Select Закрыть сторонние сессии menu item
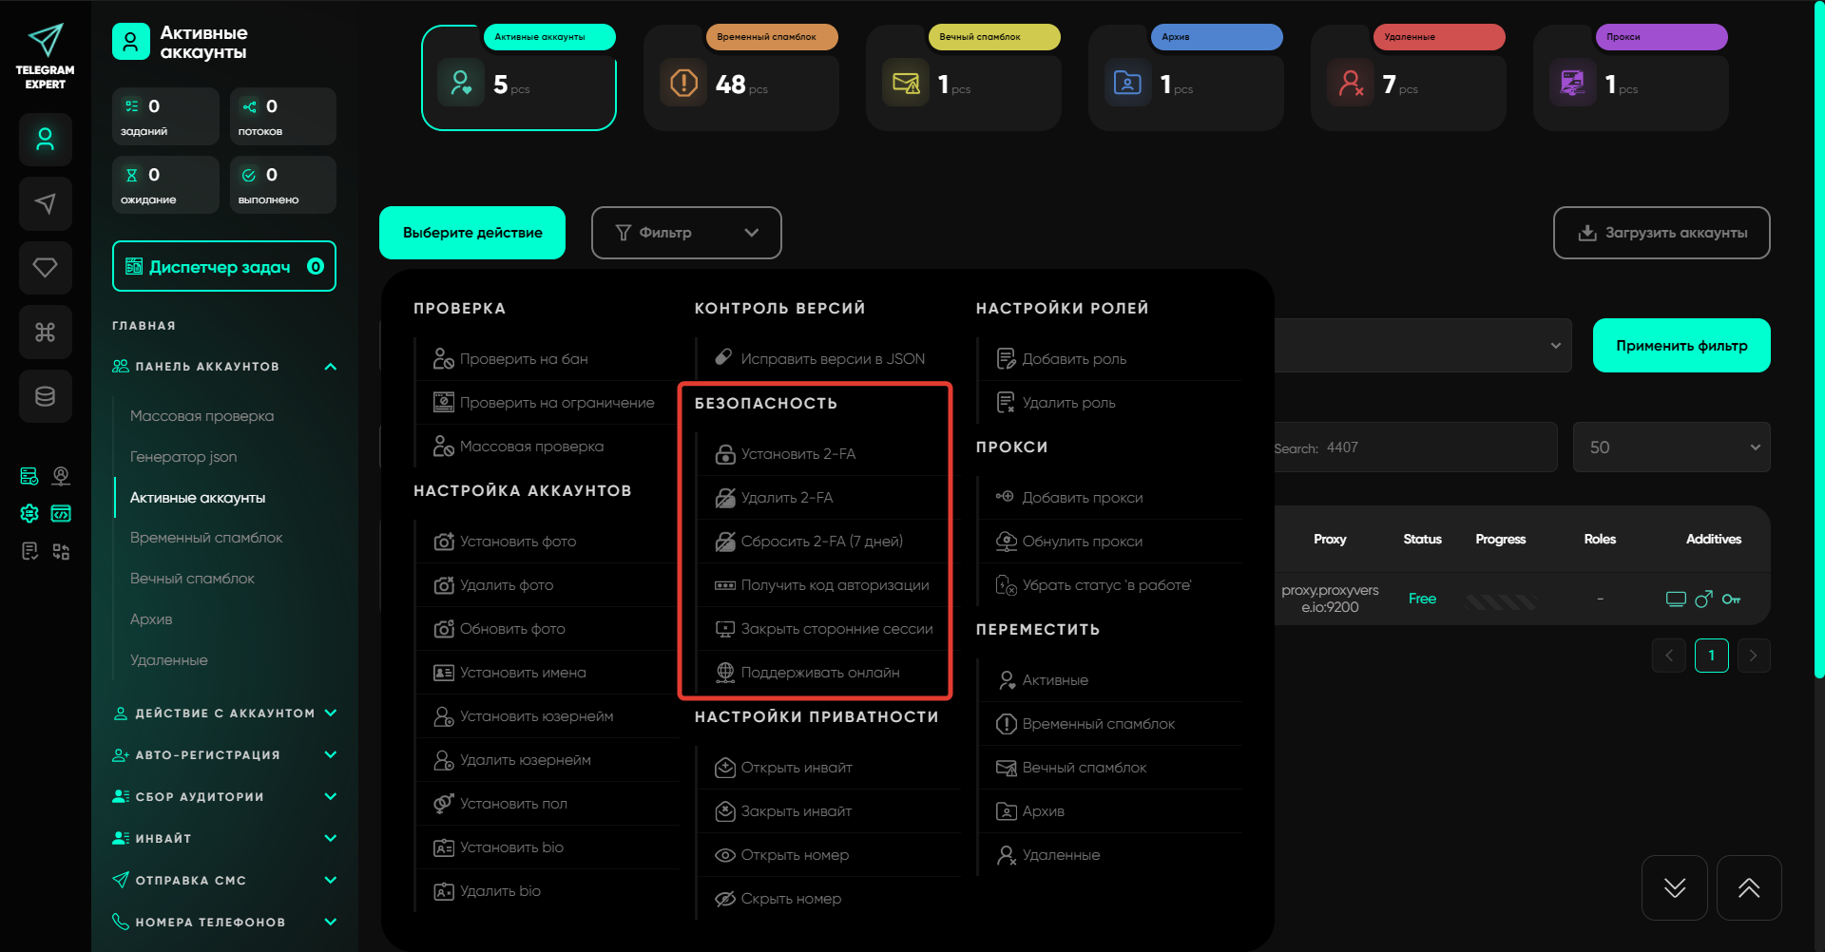The height and width of the screenshot is (952, 1825). coord(836,629)
